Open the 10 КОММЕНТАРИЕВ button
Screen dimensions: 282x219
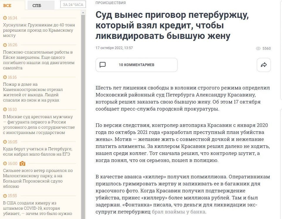tap(136, 65)
